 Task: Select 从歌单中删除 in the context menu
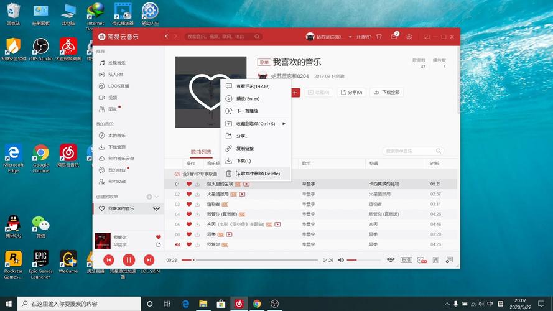pos(258,174)
